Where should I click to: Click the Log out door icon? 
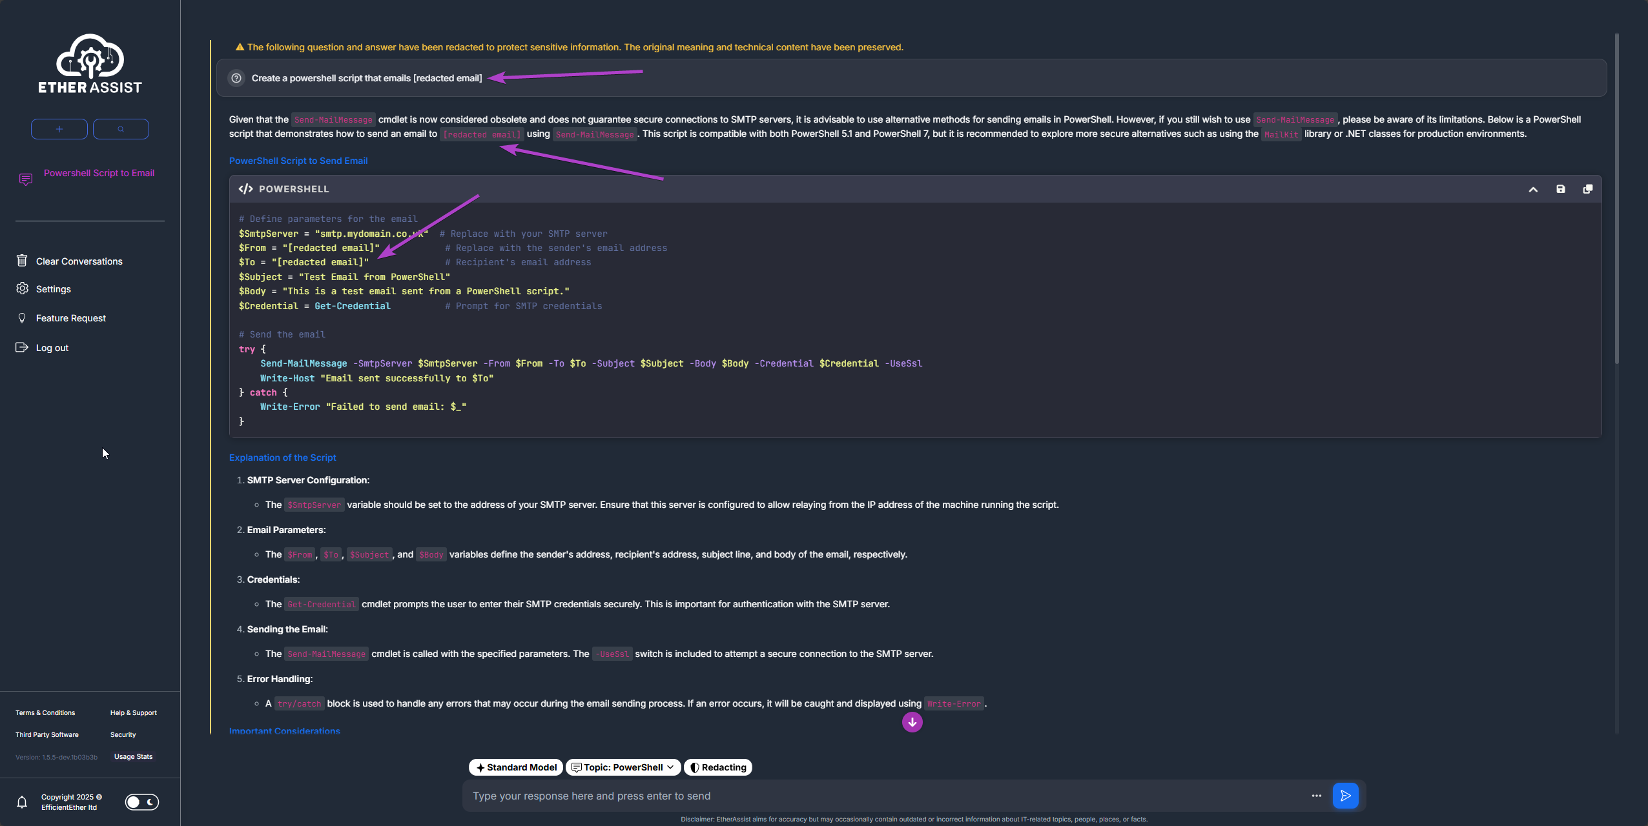click(22, 347)
